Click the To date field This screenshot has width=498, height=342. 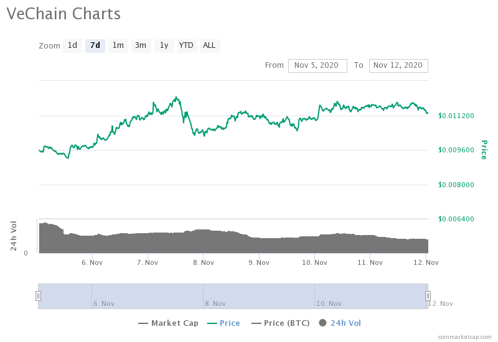(398, 65)
